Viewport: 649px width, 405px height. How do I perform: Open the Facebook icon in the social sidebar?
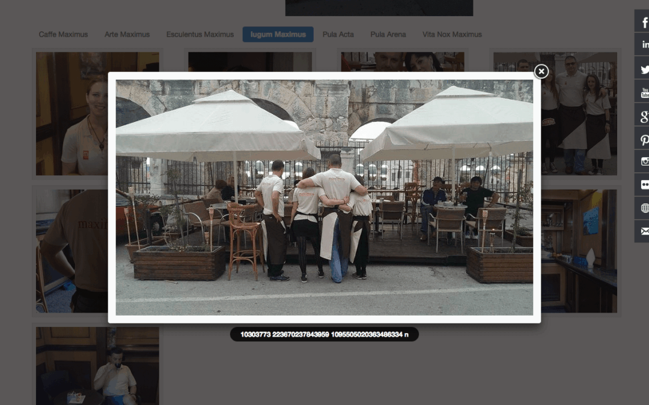pyautogui.click(x=642, y=22)
